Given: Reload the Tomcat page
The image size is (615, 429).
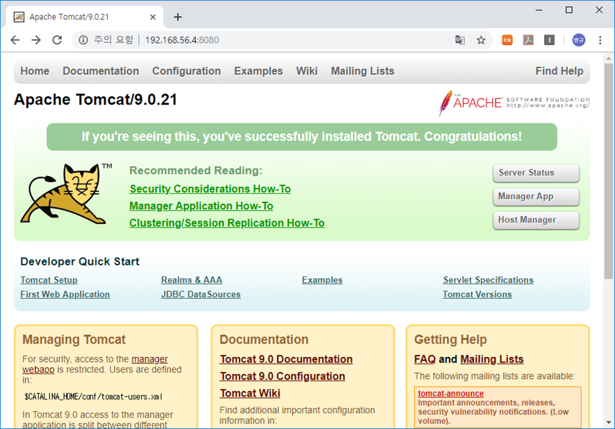Looking at the screenshot, I should (57, 40).
